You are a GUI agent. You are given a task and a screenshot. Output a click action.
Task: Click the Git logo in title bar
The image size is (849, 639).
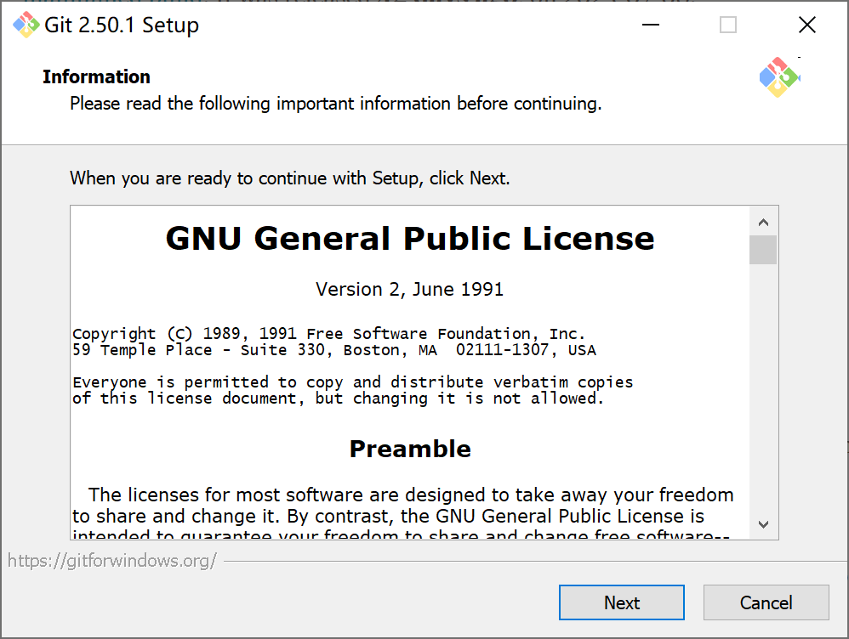(x=26, y=25)
